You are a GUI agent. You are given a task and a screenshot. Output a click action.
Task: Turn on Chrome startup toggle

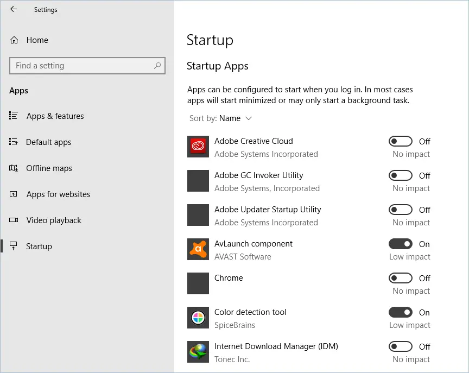click(x=401, y=278)
